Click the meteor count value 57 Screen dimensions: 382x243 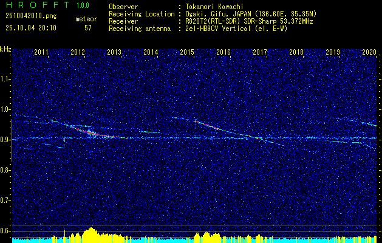coord(88,28)
